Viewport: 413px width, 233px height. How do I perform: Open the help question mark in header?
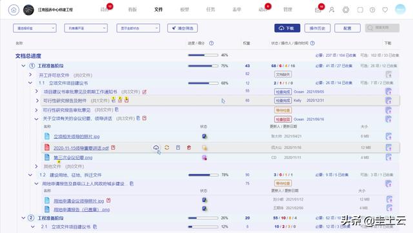click(372, 10)
